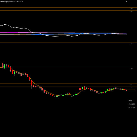Click the 'in 5 Days' period text
The image size is (137, 137).
pyautogui.click(x=132, y=108)
